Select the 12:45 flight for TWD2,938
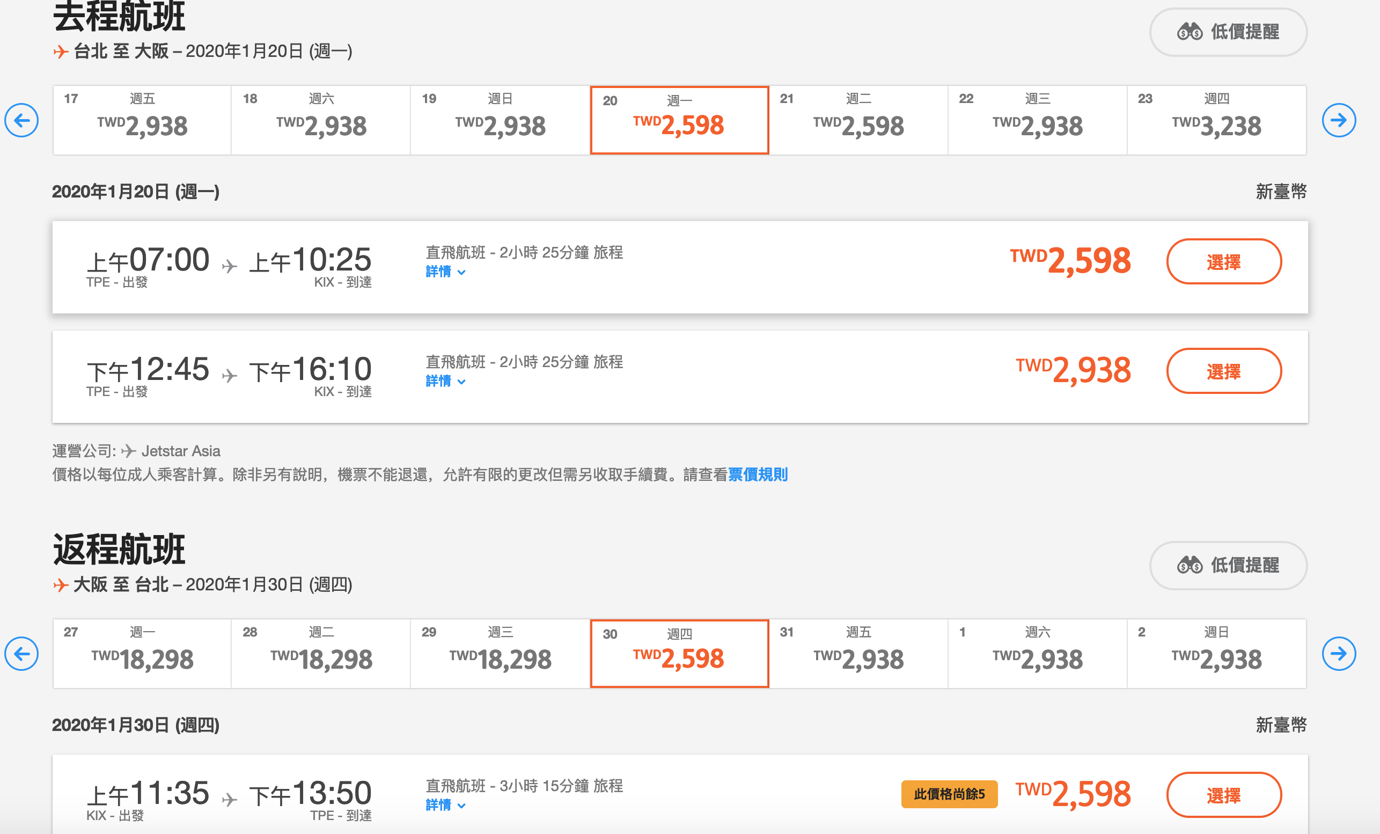Image resolution: width=1380 pixels, height=834 pixels. pos(1224,371)
